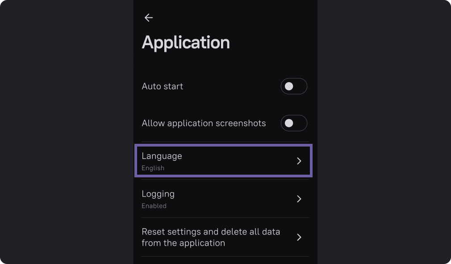451x264 pixels.
Task: Click the Application page heading
Action: [x=186, y=42]
